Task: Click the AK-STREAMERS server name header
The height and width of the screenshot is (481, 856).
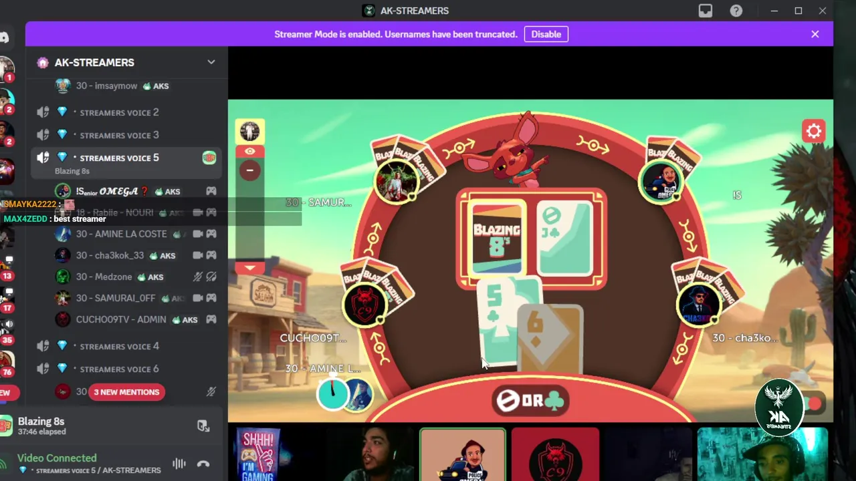Action: tap(94, 62)
